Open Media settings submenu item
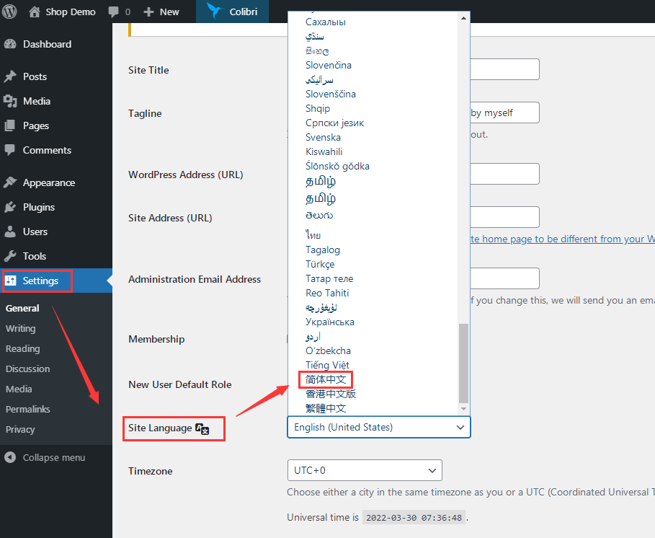The width and height of the screenshot is (655, 538). (x=19, y=389)
